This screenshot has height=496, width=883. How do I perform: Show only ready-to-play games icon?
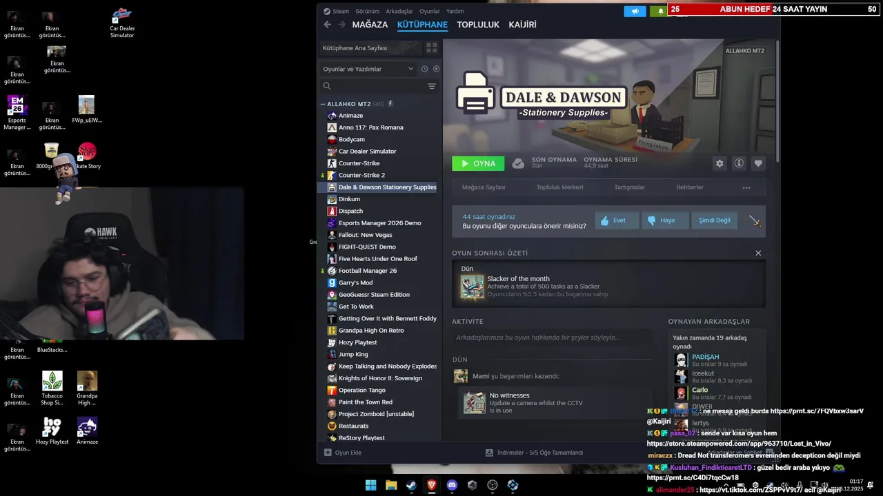tap(436, 69)
